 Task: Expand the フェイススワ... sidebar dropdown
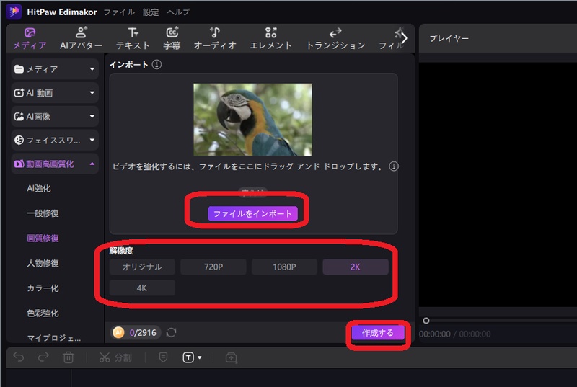[55, 140]
